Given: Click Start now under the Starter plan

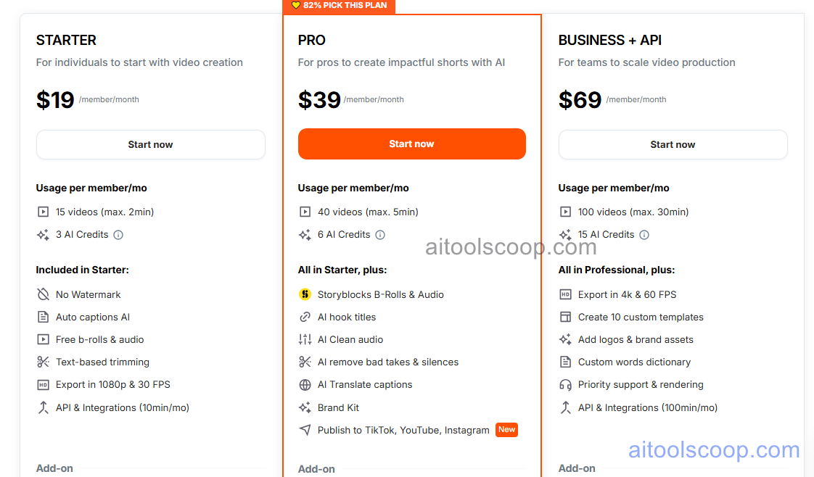Looking at the screenshot, I should tap(150, 144).
